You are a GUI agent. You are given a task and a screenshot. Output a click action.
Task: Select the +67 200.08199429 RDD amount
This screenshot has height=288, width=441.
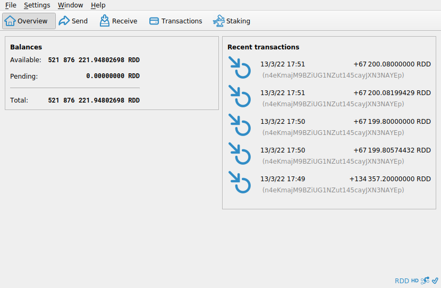click(392, 93)
